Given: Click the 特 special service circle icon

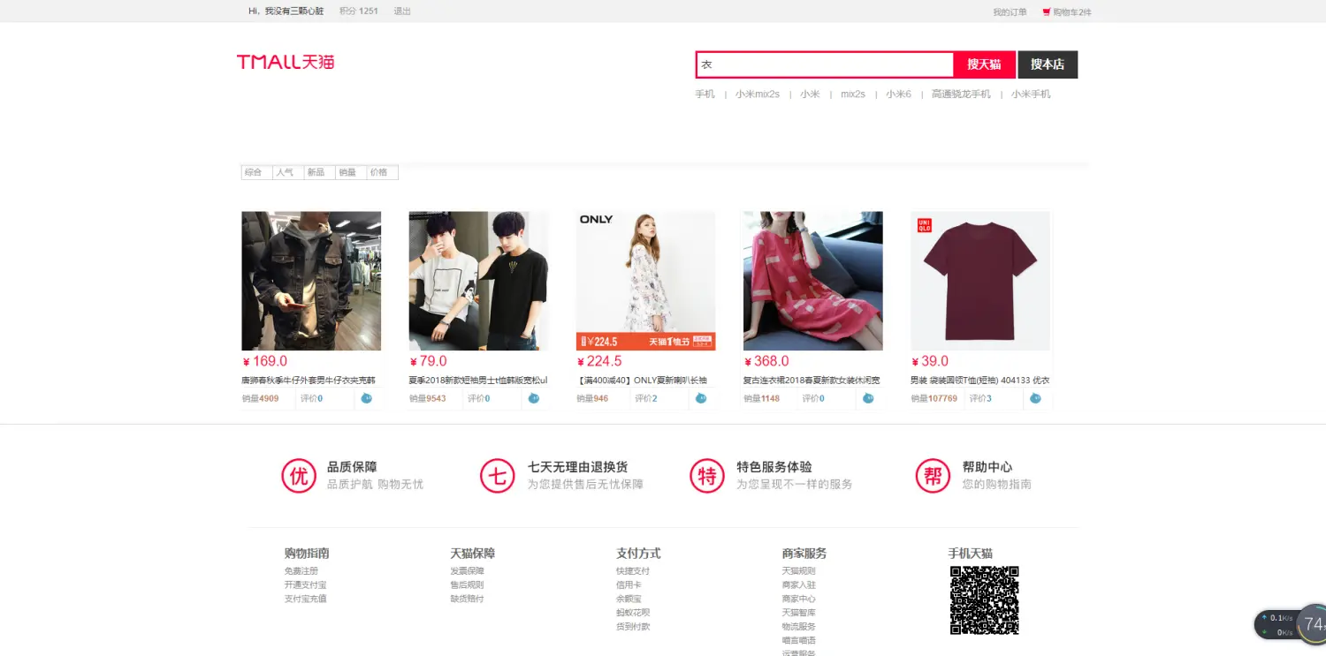Looking at the screenshot, I should (x=707, y=476).
